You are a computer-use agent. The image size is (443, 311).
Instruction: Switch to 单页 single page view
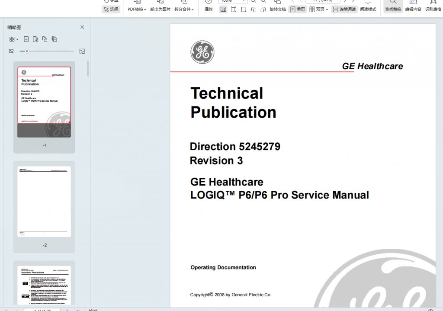[x=298, y=10]
